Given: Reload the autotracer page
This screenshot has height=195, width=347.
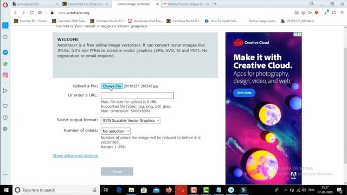Looking at the screenshot, I should click(x=31, y=13).
